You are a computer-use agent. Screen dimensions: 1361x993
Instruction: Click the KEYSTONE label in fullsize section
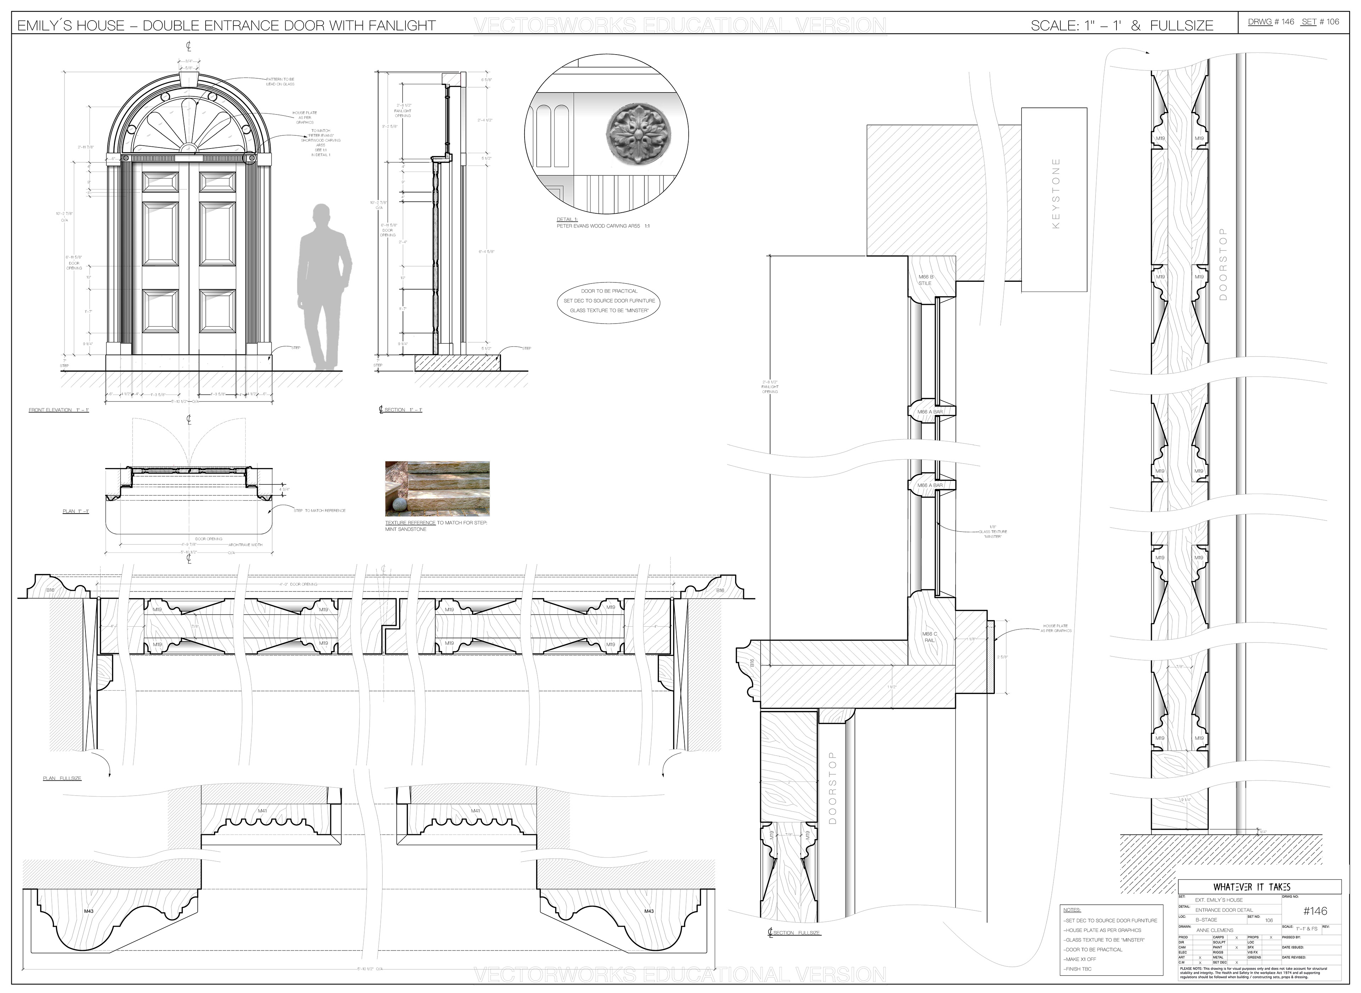[x=1056, y=193]
